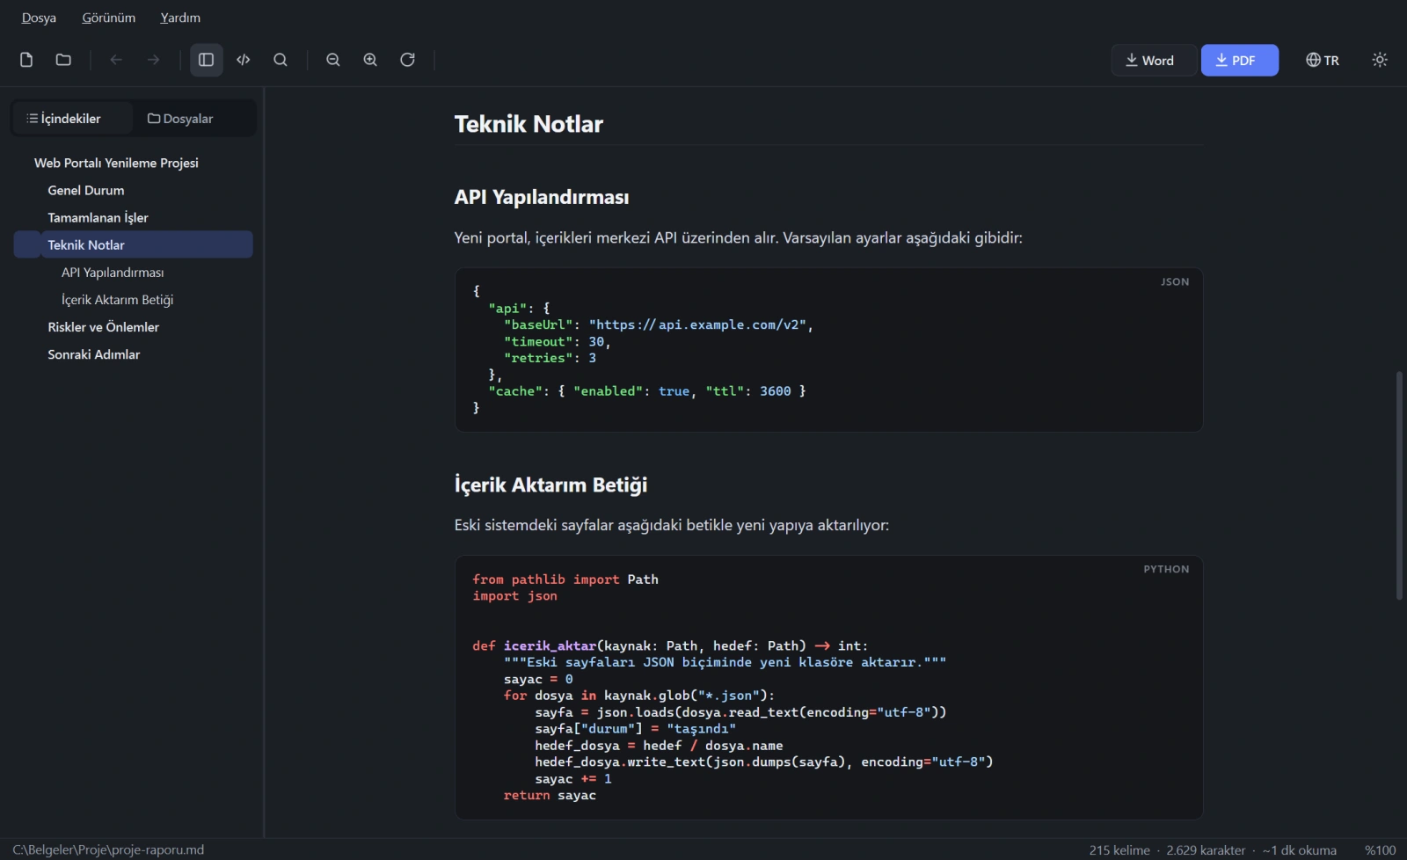Screen dimensions: 1407x860
Task: Click the %100 zoom level indicator
Action: tap(1380, 850)
